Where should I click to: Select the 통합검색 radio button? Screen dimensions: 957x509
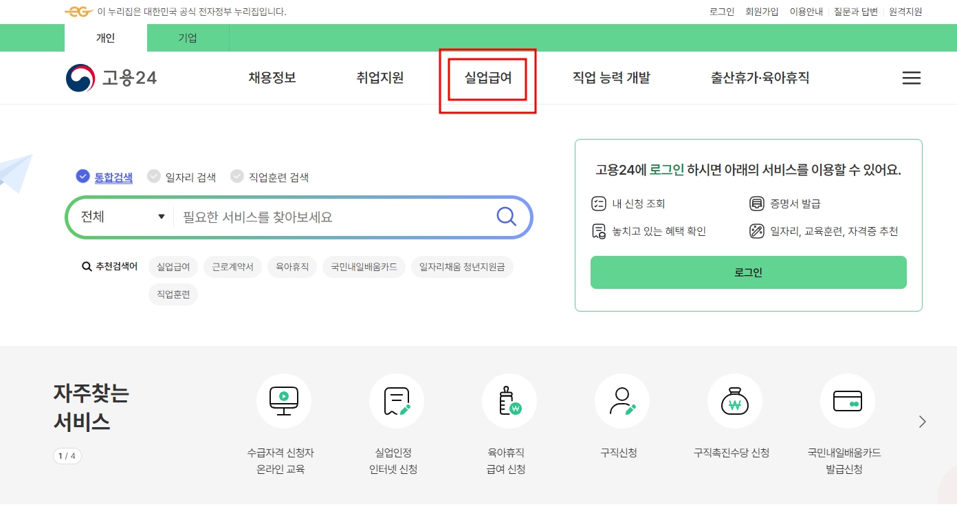(82, 176)
